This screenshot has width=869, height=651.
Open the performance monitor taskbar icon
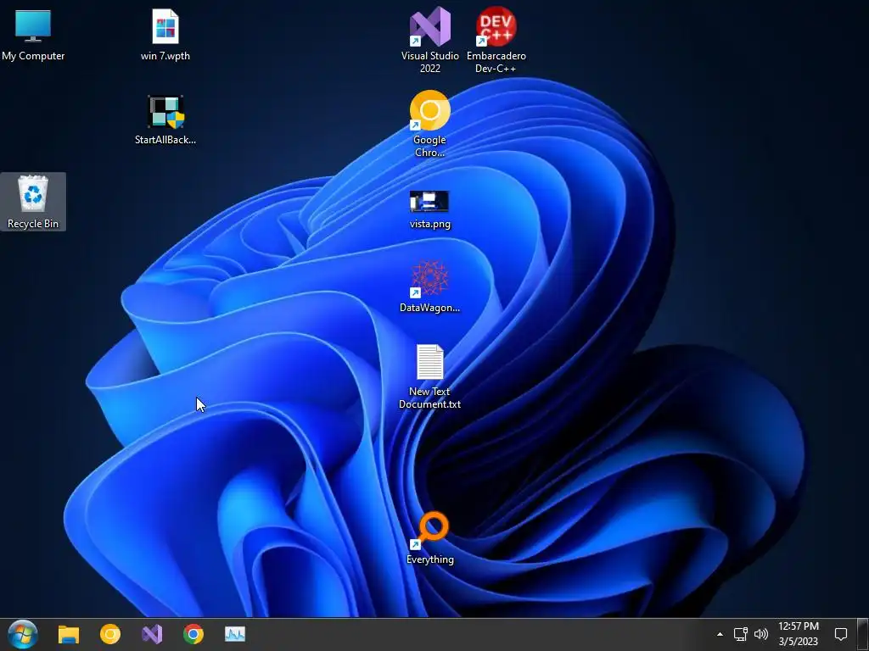[x=235, y=634]
